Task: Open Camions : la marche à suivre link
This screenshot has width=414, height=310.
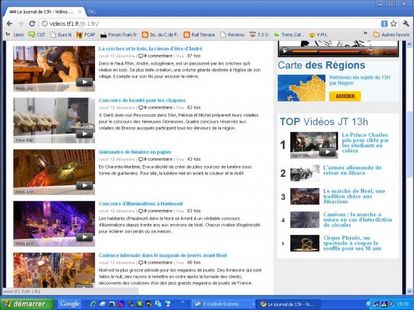Action: (358, 220)
